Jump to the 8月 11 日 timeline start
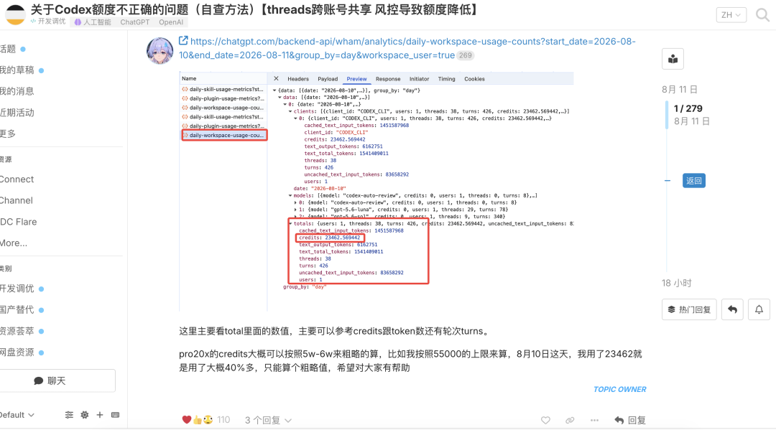 click(x=680, y=90)
